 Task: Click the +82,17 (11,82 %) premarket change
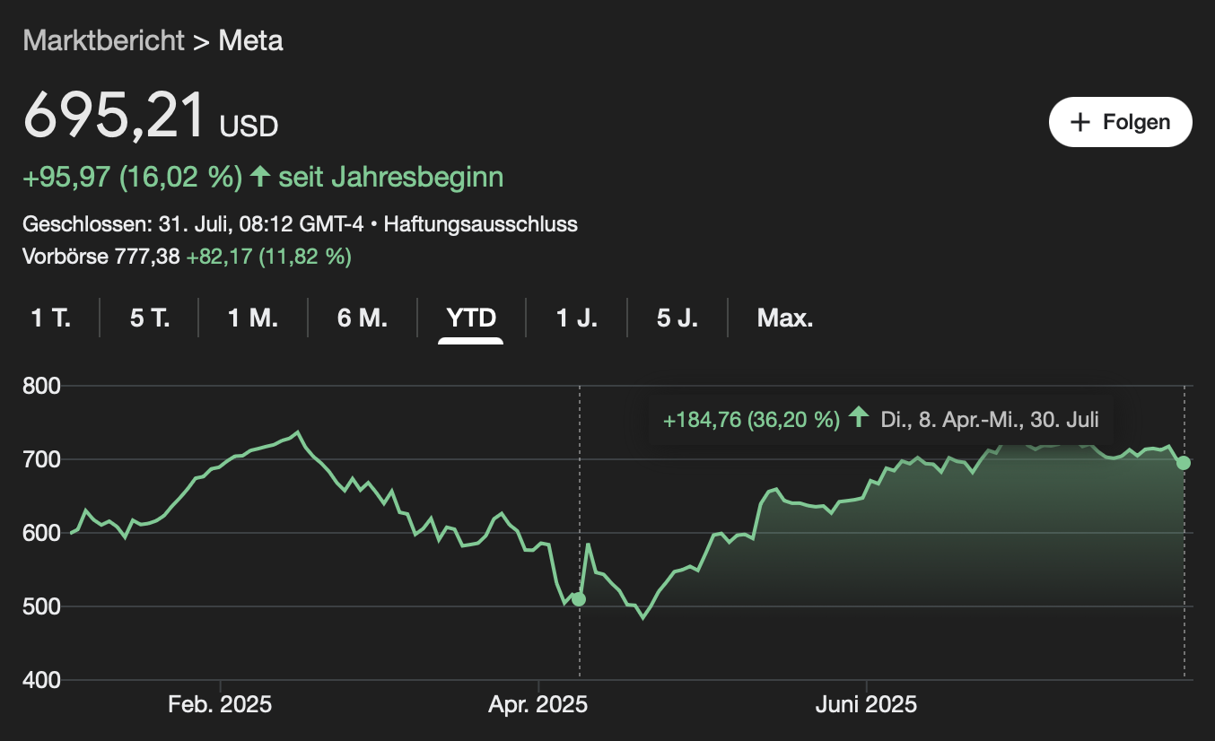pos(268,257)
